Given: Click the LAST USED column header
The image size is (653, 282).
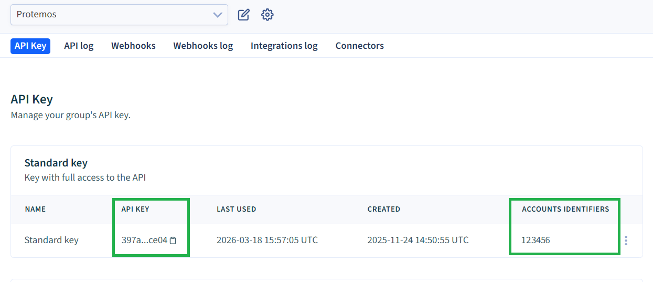Looking at the screenshot, I should [236, 209].
